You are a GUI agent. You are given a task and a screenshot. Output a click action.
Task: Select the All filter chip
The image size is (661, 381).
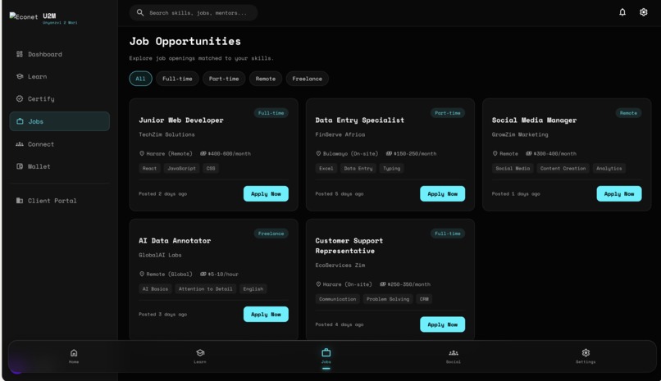click(140, 79)
